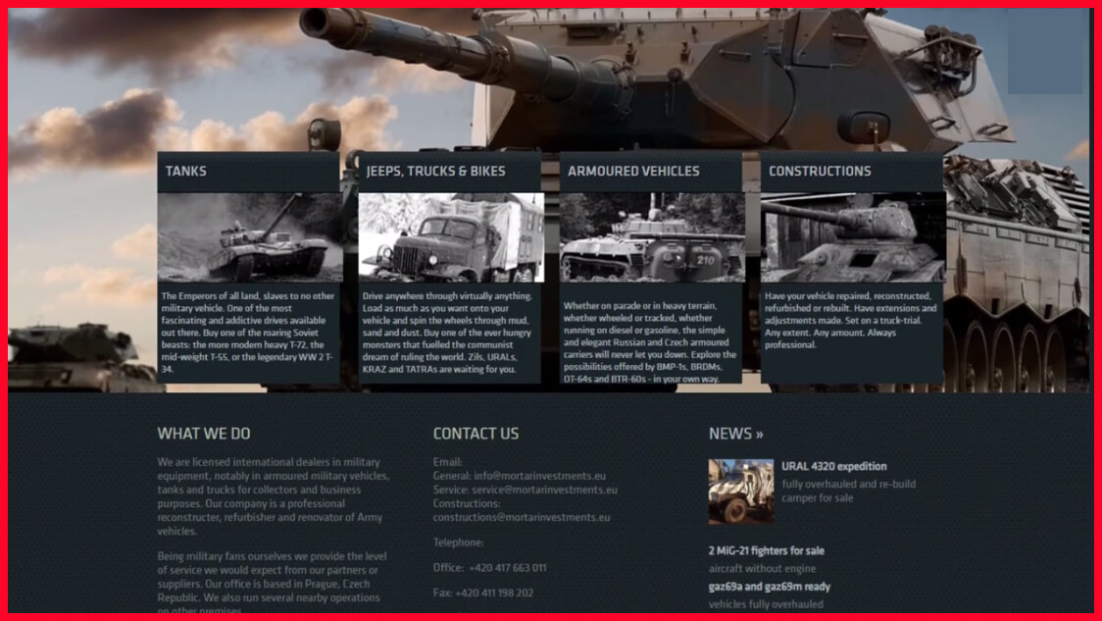
Task: Click the T-34 tank photo in Constructions
Action: pos(852,236)
